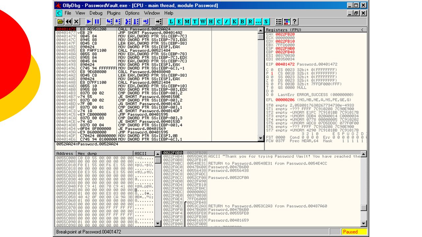This screenshot has height=237, width=422.
Task: Open Executable modules with E button
Action: tap(179, 22)
